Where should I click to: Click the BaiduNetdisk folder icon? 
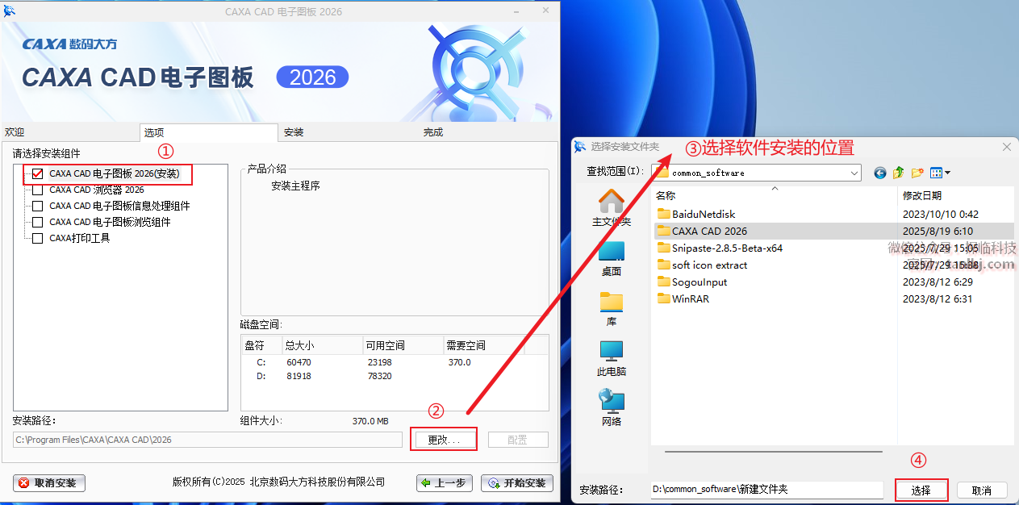(x=664, y=215)
